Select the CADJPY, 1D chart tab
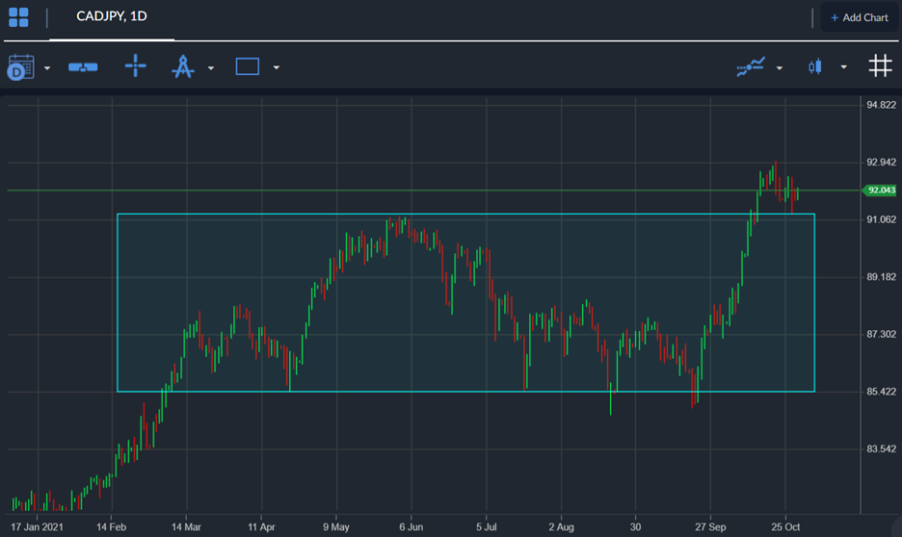 (x=112, y=16)
